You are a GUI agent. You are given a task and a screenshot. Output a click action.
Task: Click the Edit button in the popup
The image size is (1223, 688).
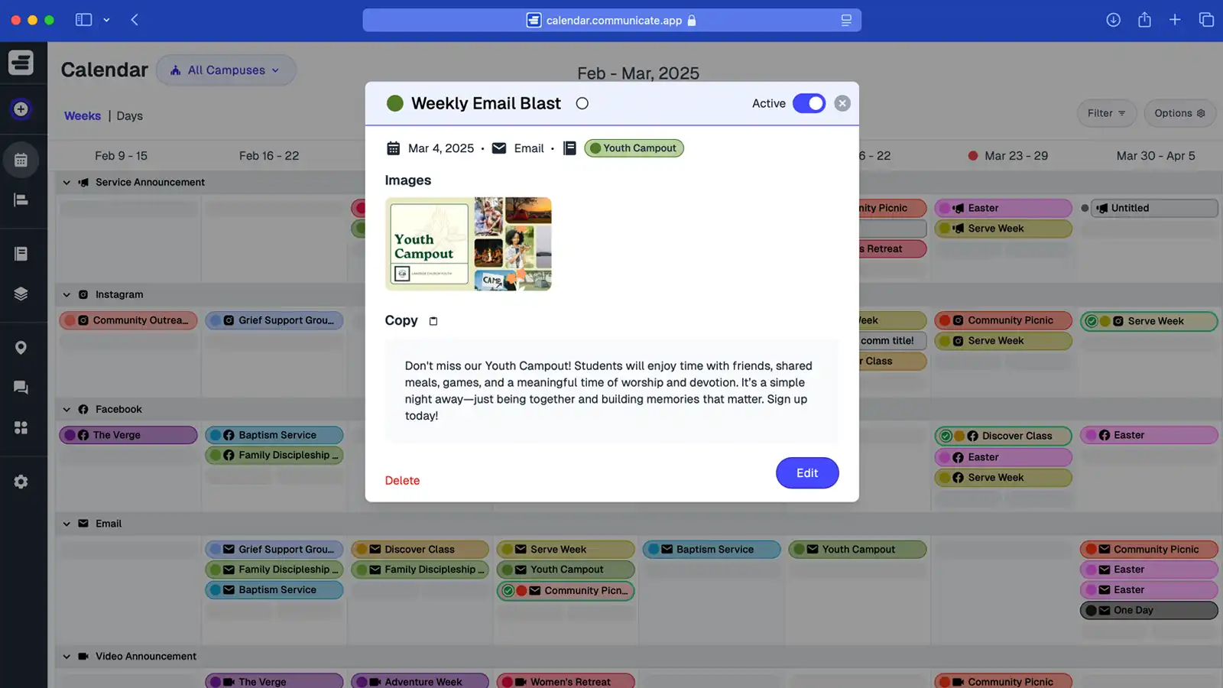tap(806, 472)
